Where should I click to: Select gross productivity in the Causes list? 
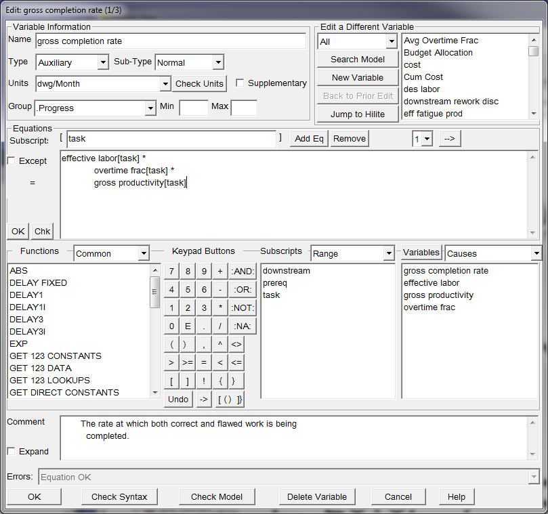click(438, 295)
